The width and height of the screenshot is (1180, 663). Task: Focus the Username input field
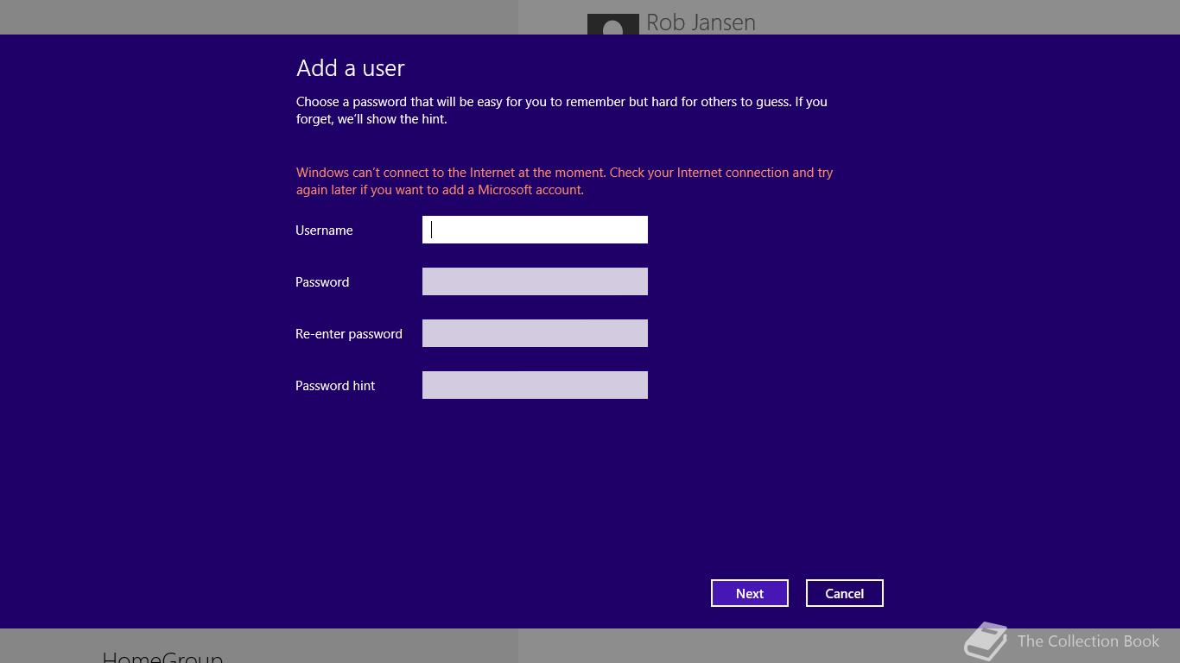click(x=535, y=230)
